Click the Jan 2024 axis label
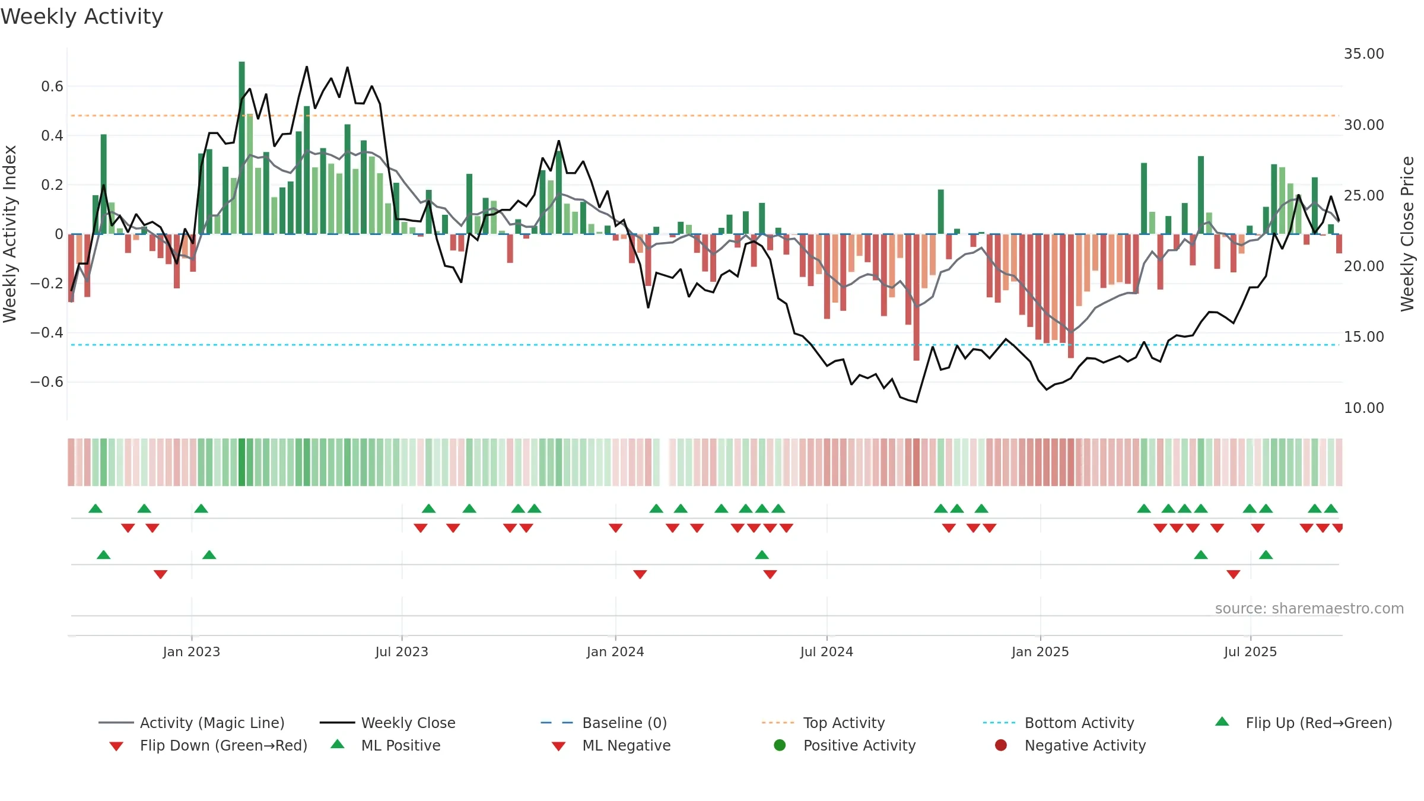 point(615,651)
